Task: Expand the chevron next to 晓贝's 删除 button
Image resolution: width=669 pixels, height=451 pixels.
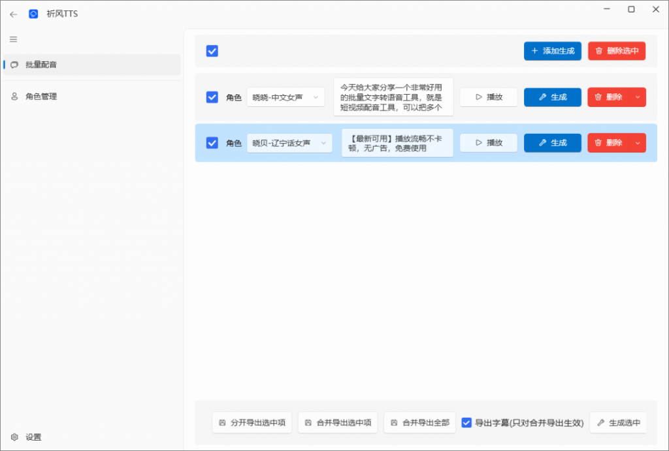Action: point(638,142)
